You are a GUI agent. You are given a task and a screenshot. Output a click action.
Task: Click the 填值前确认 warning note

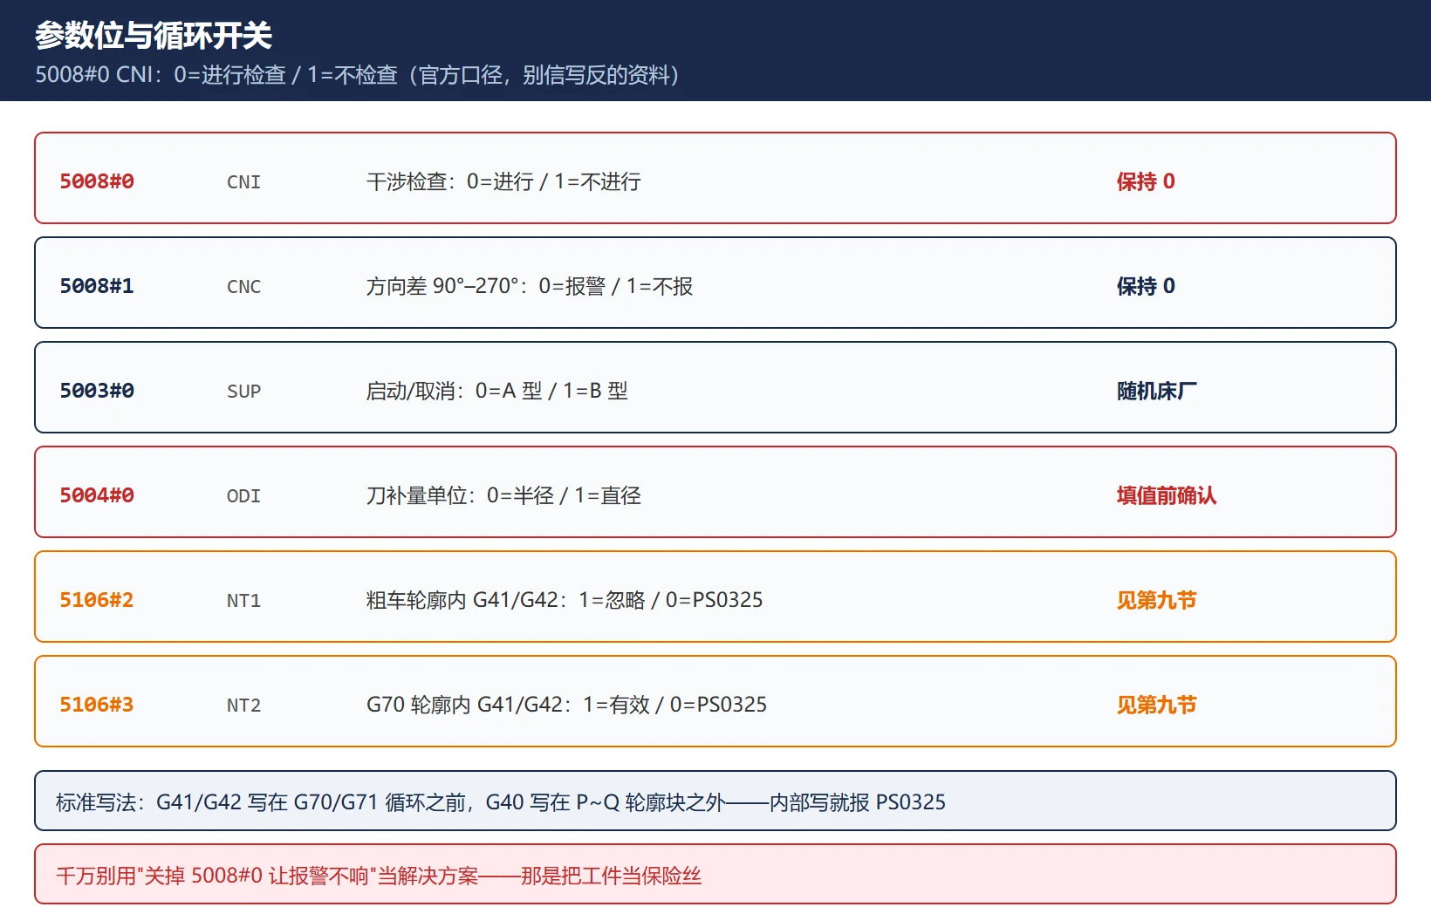pyautogui.click(x=1167, y=495)
